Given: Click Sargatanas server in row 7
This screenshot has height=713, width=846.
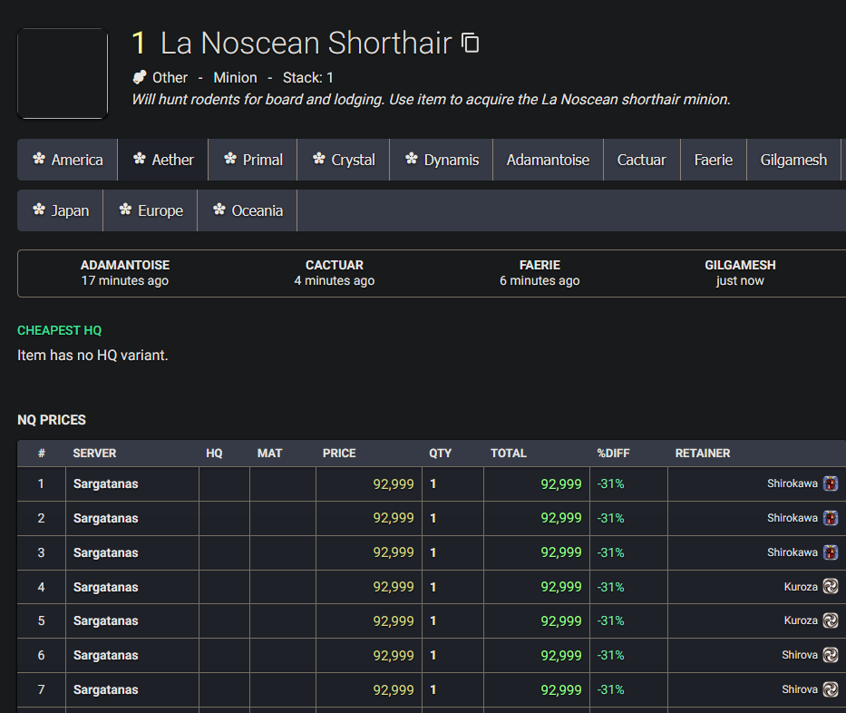Looking at the screenshot, I should click(x=106, y=689).
